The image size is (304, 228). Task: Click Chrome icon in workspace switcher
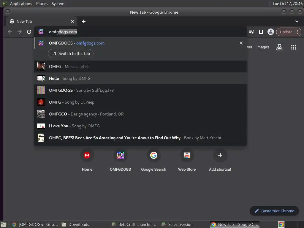click(x=281, y=224)
